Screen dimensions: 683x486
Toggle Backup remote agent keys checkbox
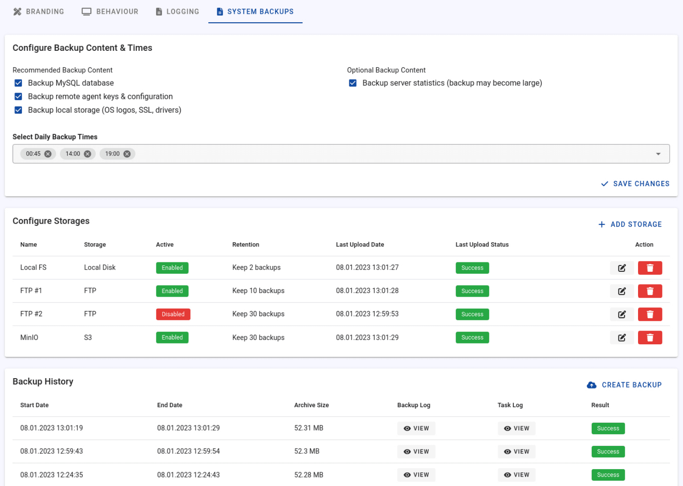(x=18, y=97)
